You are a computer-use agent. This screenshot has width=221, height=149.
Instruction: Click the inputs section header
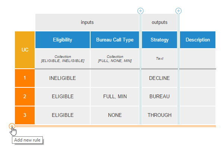tap(87, 22)
